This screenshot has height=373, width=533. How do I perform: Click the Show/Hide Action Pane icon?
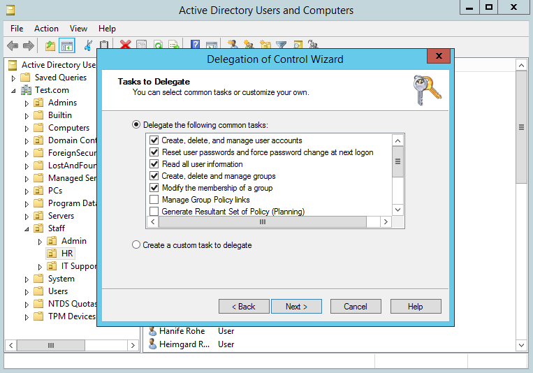(x=212, y=45)
